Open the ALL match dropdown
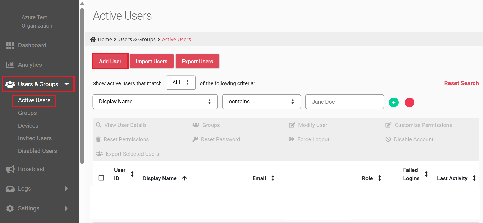 click(181, 83)
